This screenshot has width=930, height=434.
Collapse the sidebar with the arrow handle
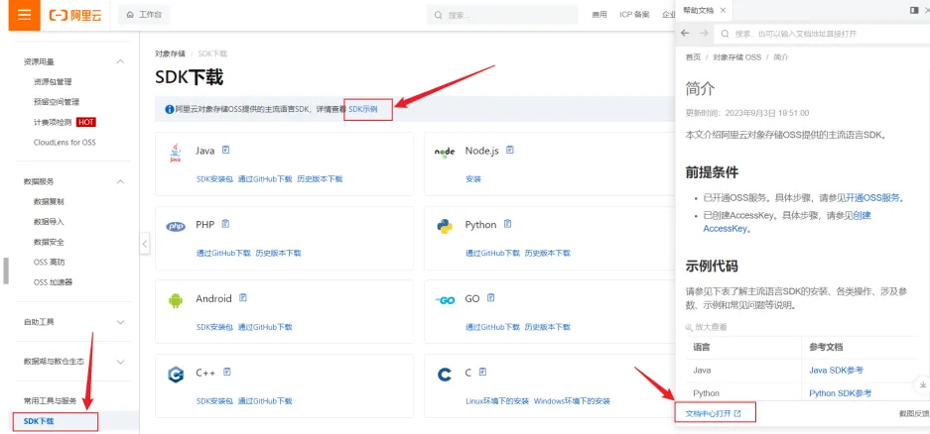tap(145, 244)
